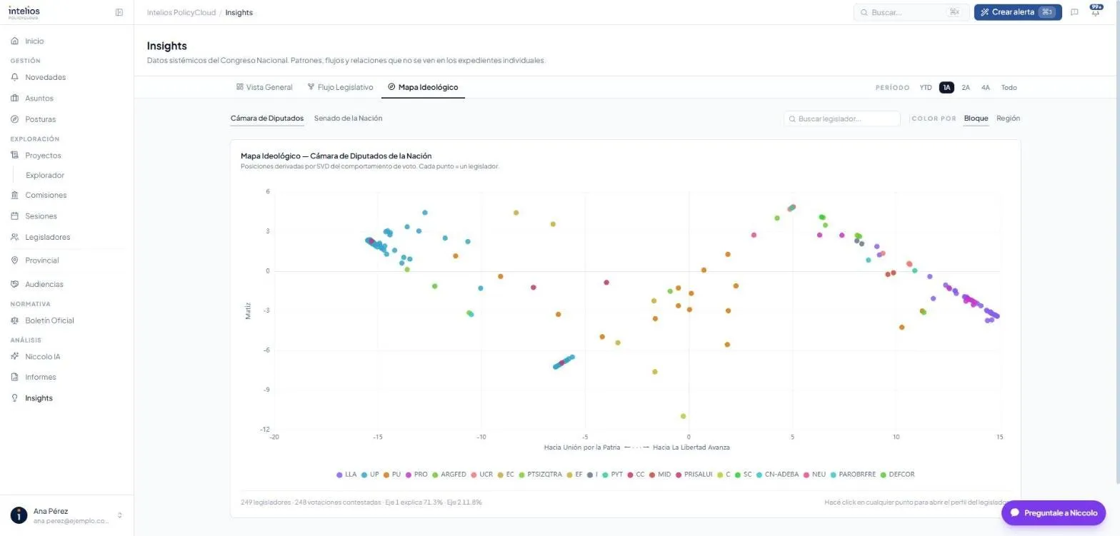Color the map by Región
The height and width of the screenshot is (536, 1120).
(x=1009, y=118)
